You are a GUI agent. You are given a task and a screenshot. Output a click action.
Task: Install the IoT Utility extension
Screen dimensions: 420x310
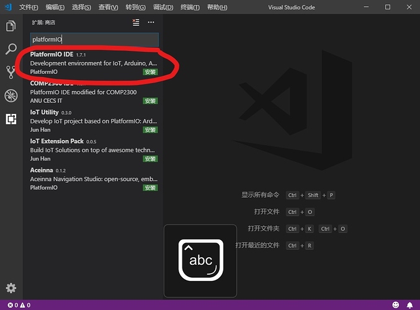coord(150,130)
